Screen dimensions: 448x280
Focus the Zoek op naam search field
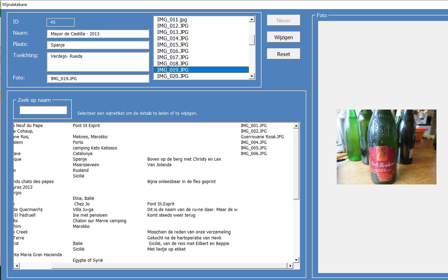43,110
